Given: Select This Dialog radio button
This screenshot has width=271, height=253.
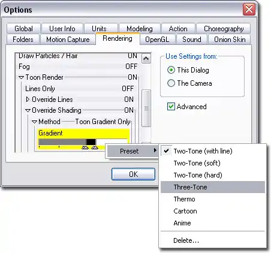Looking at the screenshot, I should 171,70.
